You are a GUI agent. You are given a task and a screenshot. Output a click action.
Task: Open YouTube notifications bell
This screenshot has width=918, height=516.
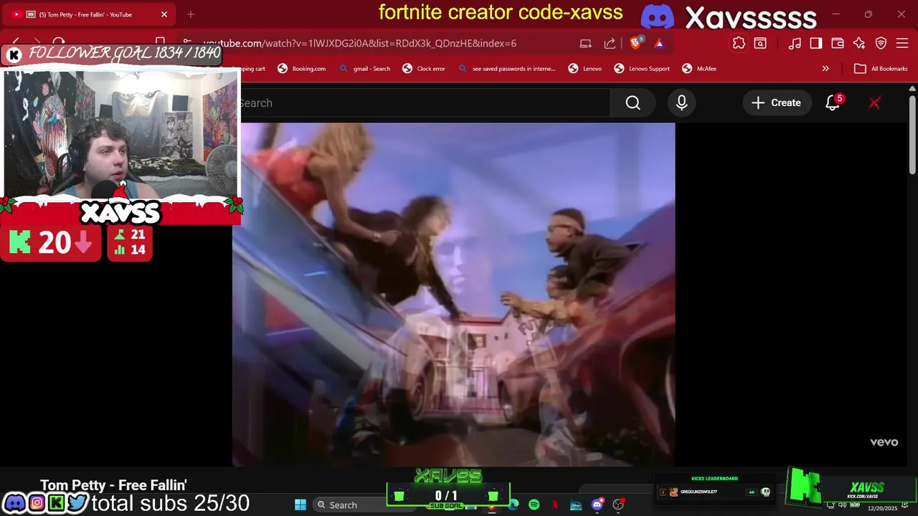pos(833,103)
